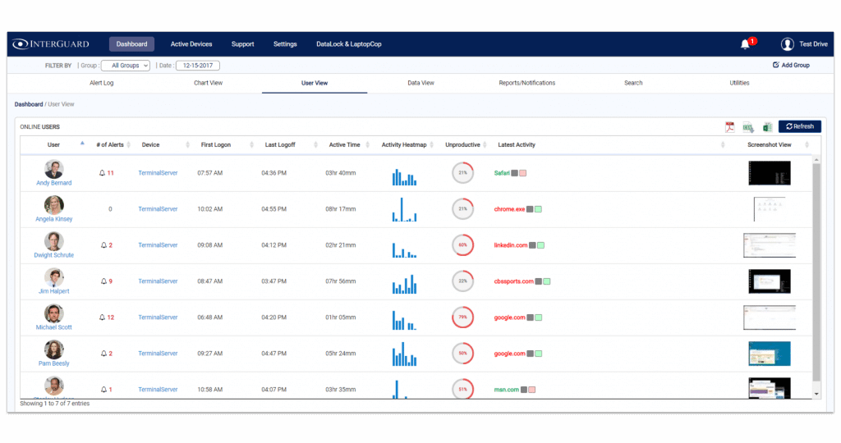The image size is (841, 443).
Task: Open the Search tab
Action: (x=633, y=83)
